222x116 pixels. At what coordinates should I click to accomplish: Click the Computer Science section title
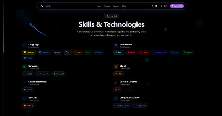(129, 97)
